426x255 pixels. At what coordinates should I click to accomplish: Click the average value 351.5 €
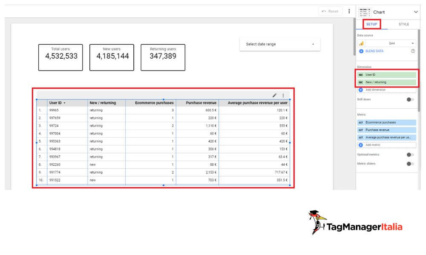point(282,180)
